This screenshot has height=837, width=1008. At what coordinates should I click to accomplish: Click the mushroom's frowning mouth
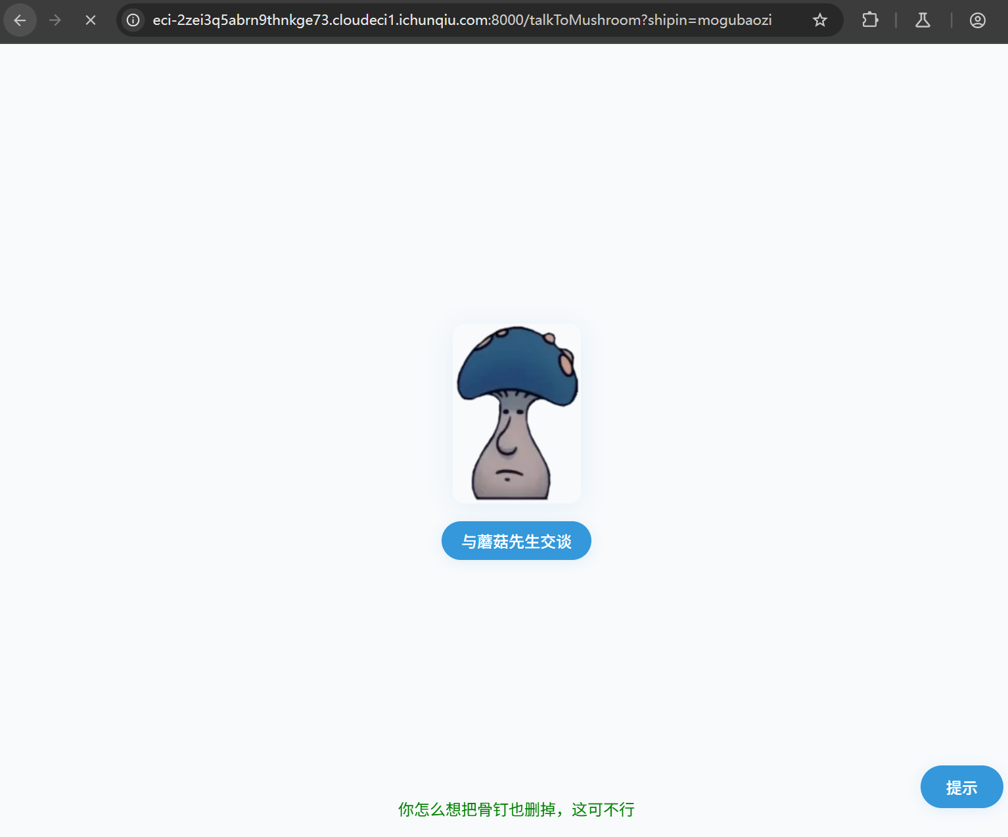(x=507, y=473)
